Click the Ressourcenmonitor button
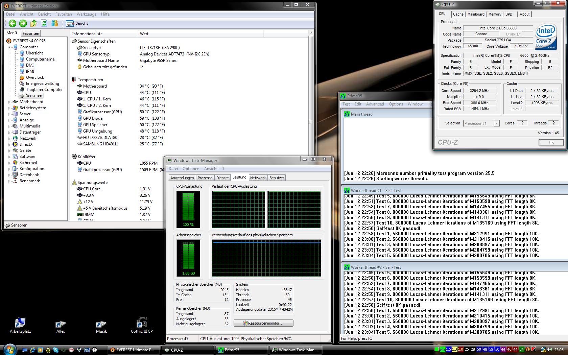 [x=263, y=323]
